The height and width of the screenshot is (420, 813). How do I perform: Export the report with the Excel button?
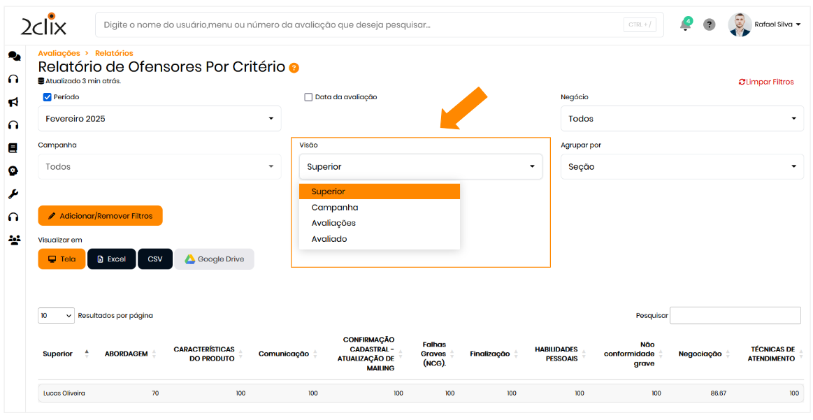[111, 259]
